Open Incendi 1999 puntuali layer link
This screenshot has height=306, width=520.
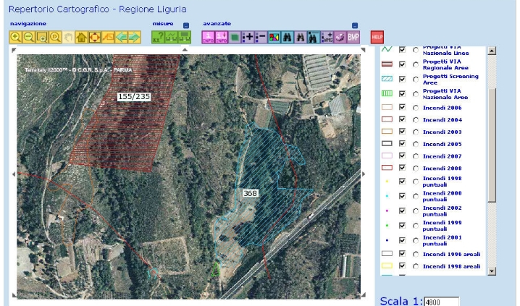pyautogui.click(x=442, y=226)
